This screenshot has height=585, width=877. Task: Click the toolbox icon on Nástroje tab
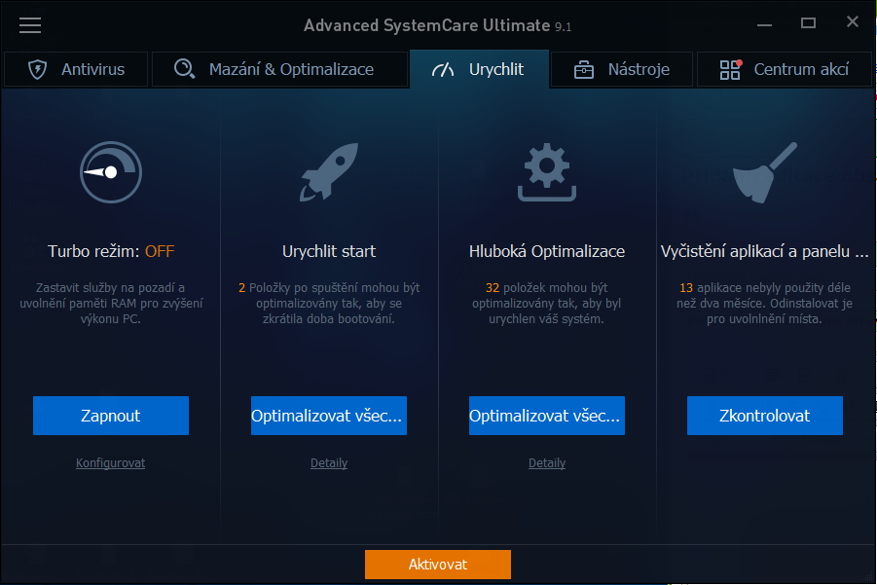[584, 69]
